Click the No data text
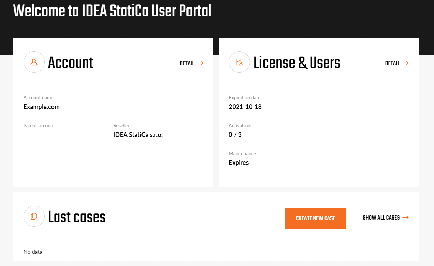This screenshot has width=434, height=266. (x=33, y=252)
